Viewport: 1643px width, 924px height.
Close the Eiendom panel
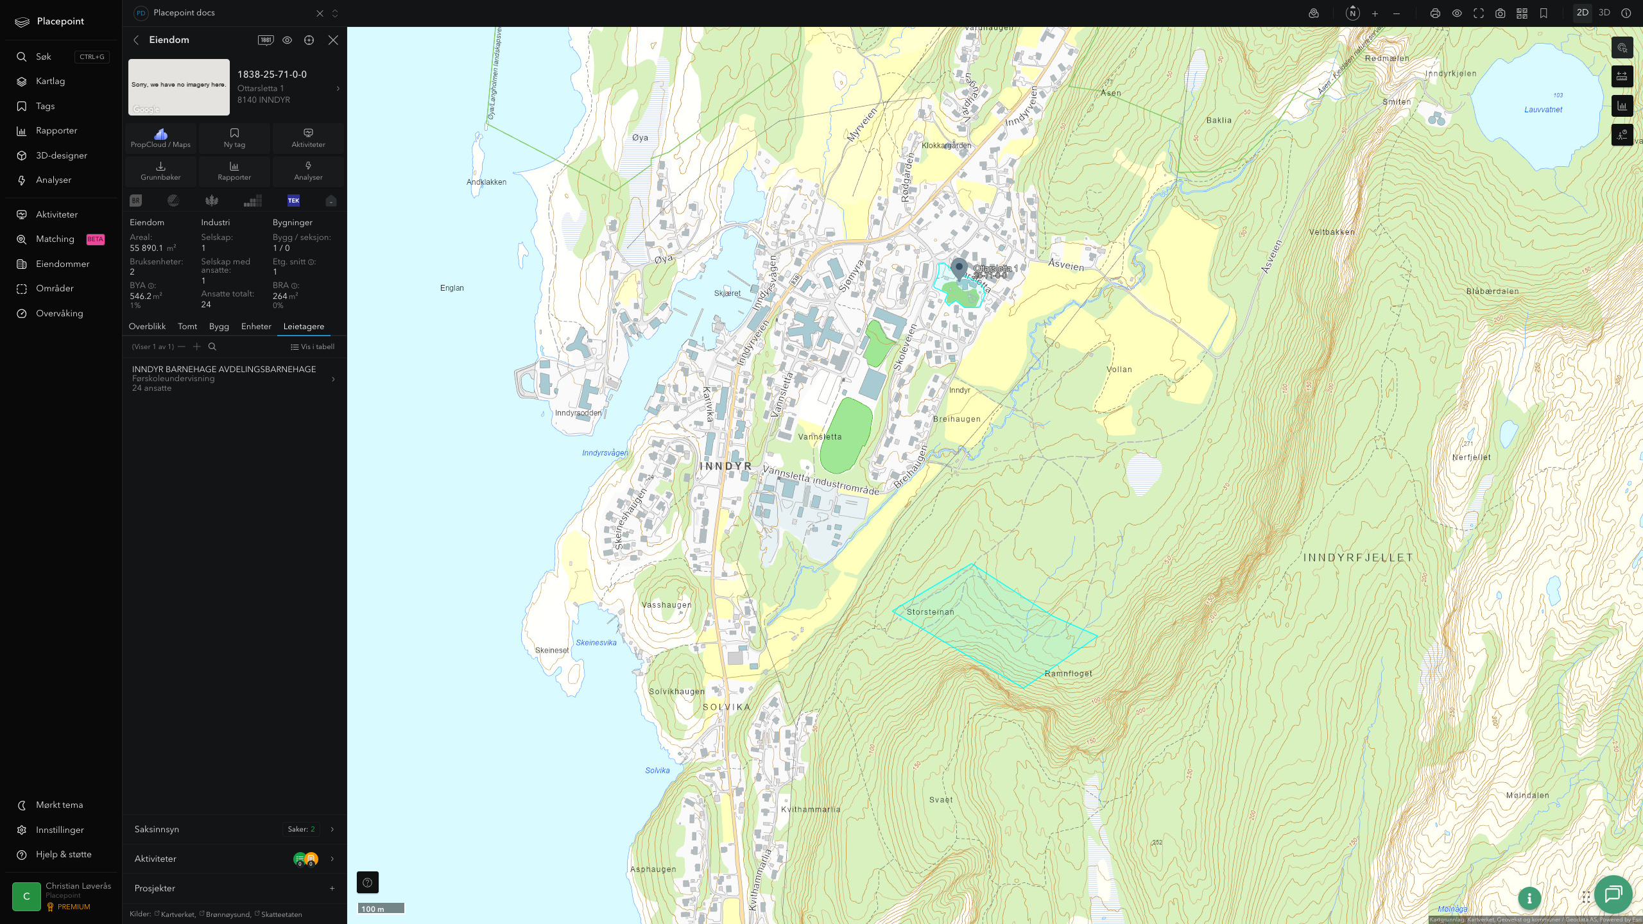point(333,40)
